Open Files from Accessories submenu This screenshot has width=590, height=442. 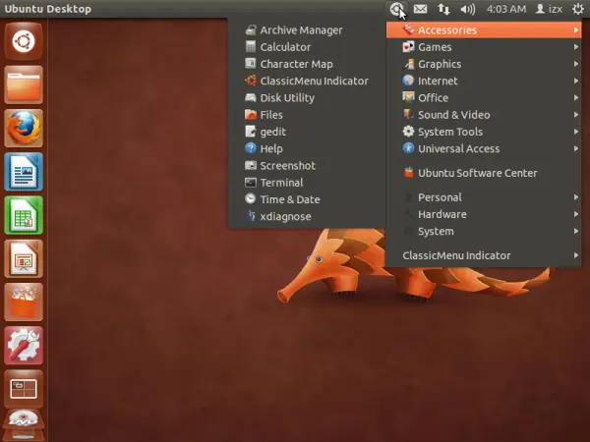point(306,115)
